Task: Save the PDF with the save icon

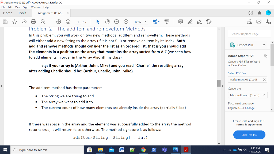Action: tap(5, 22)
